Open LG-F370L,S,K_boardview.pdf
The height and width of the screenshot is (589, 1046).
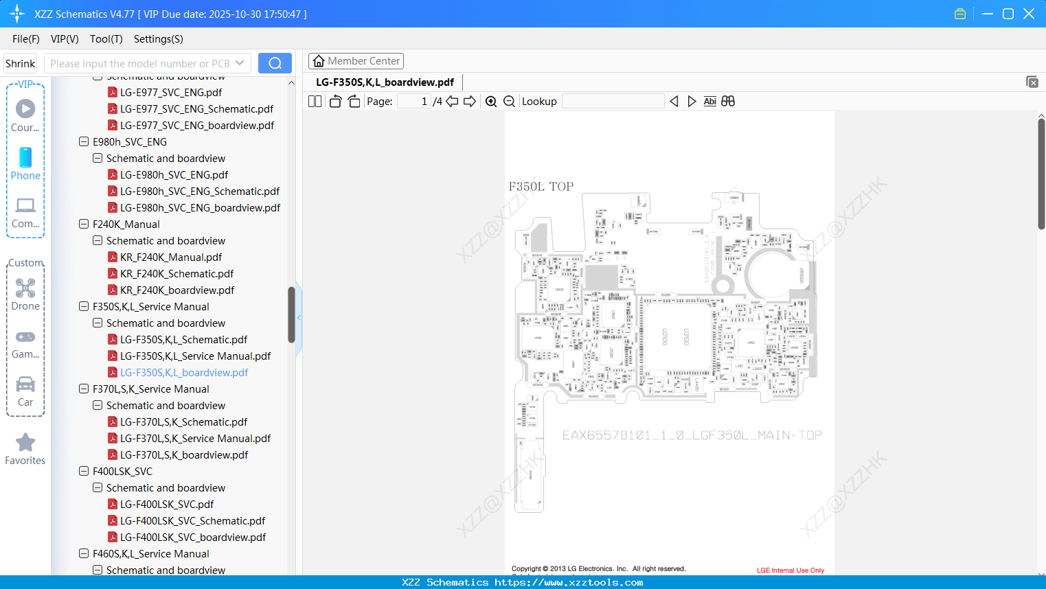pyautogui.click(x=184, y=454)
